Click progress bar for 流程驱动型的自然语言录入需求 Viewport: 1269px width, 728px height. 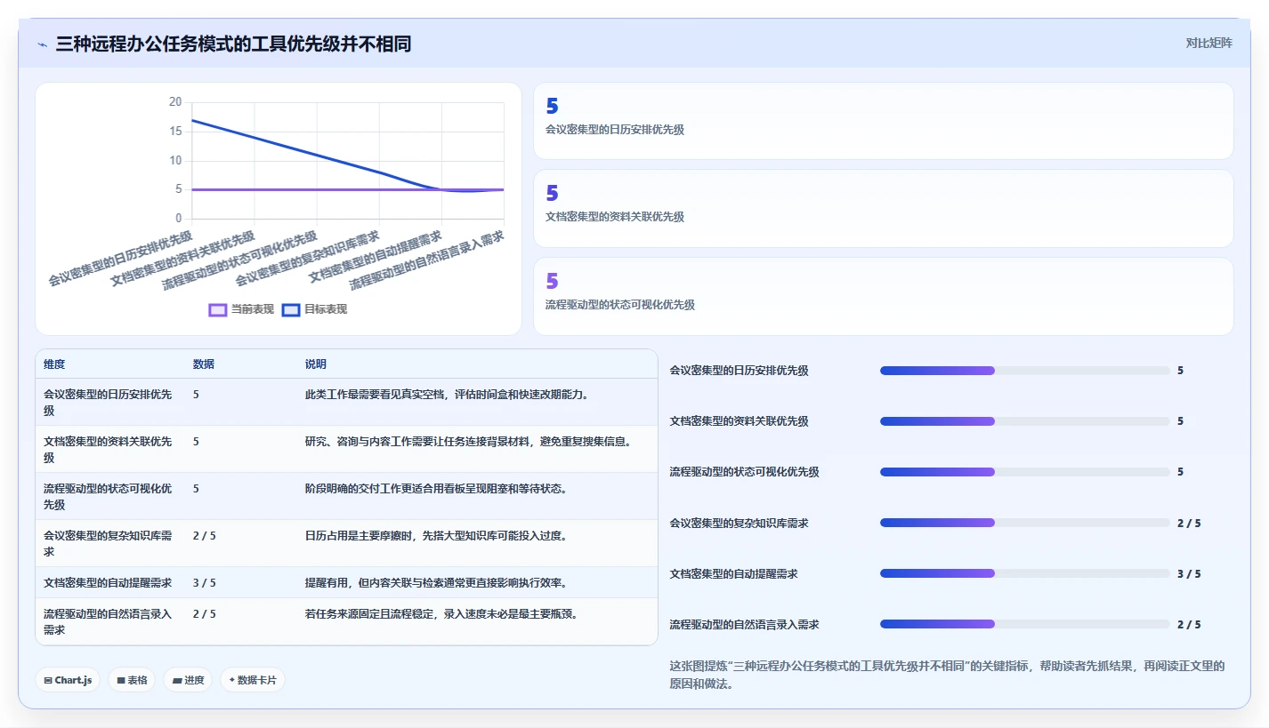(1024, 624)
